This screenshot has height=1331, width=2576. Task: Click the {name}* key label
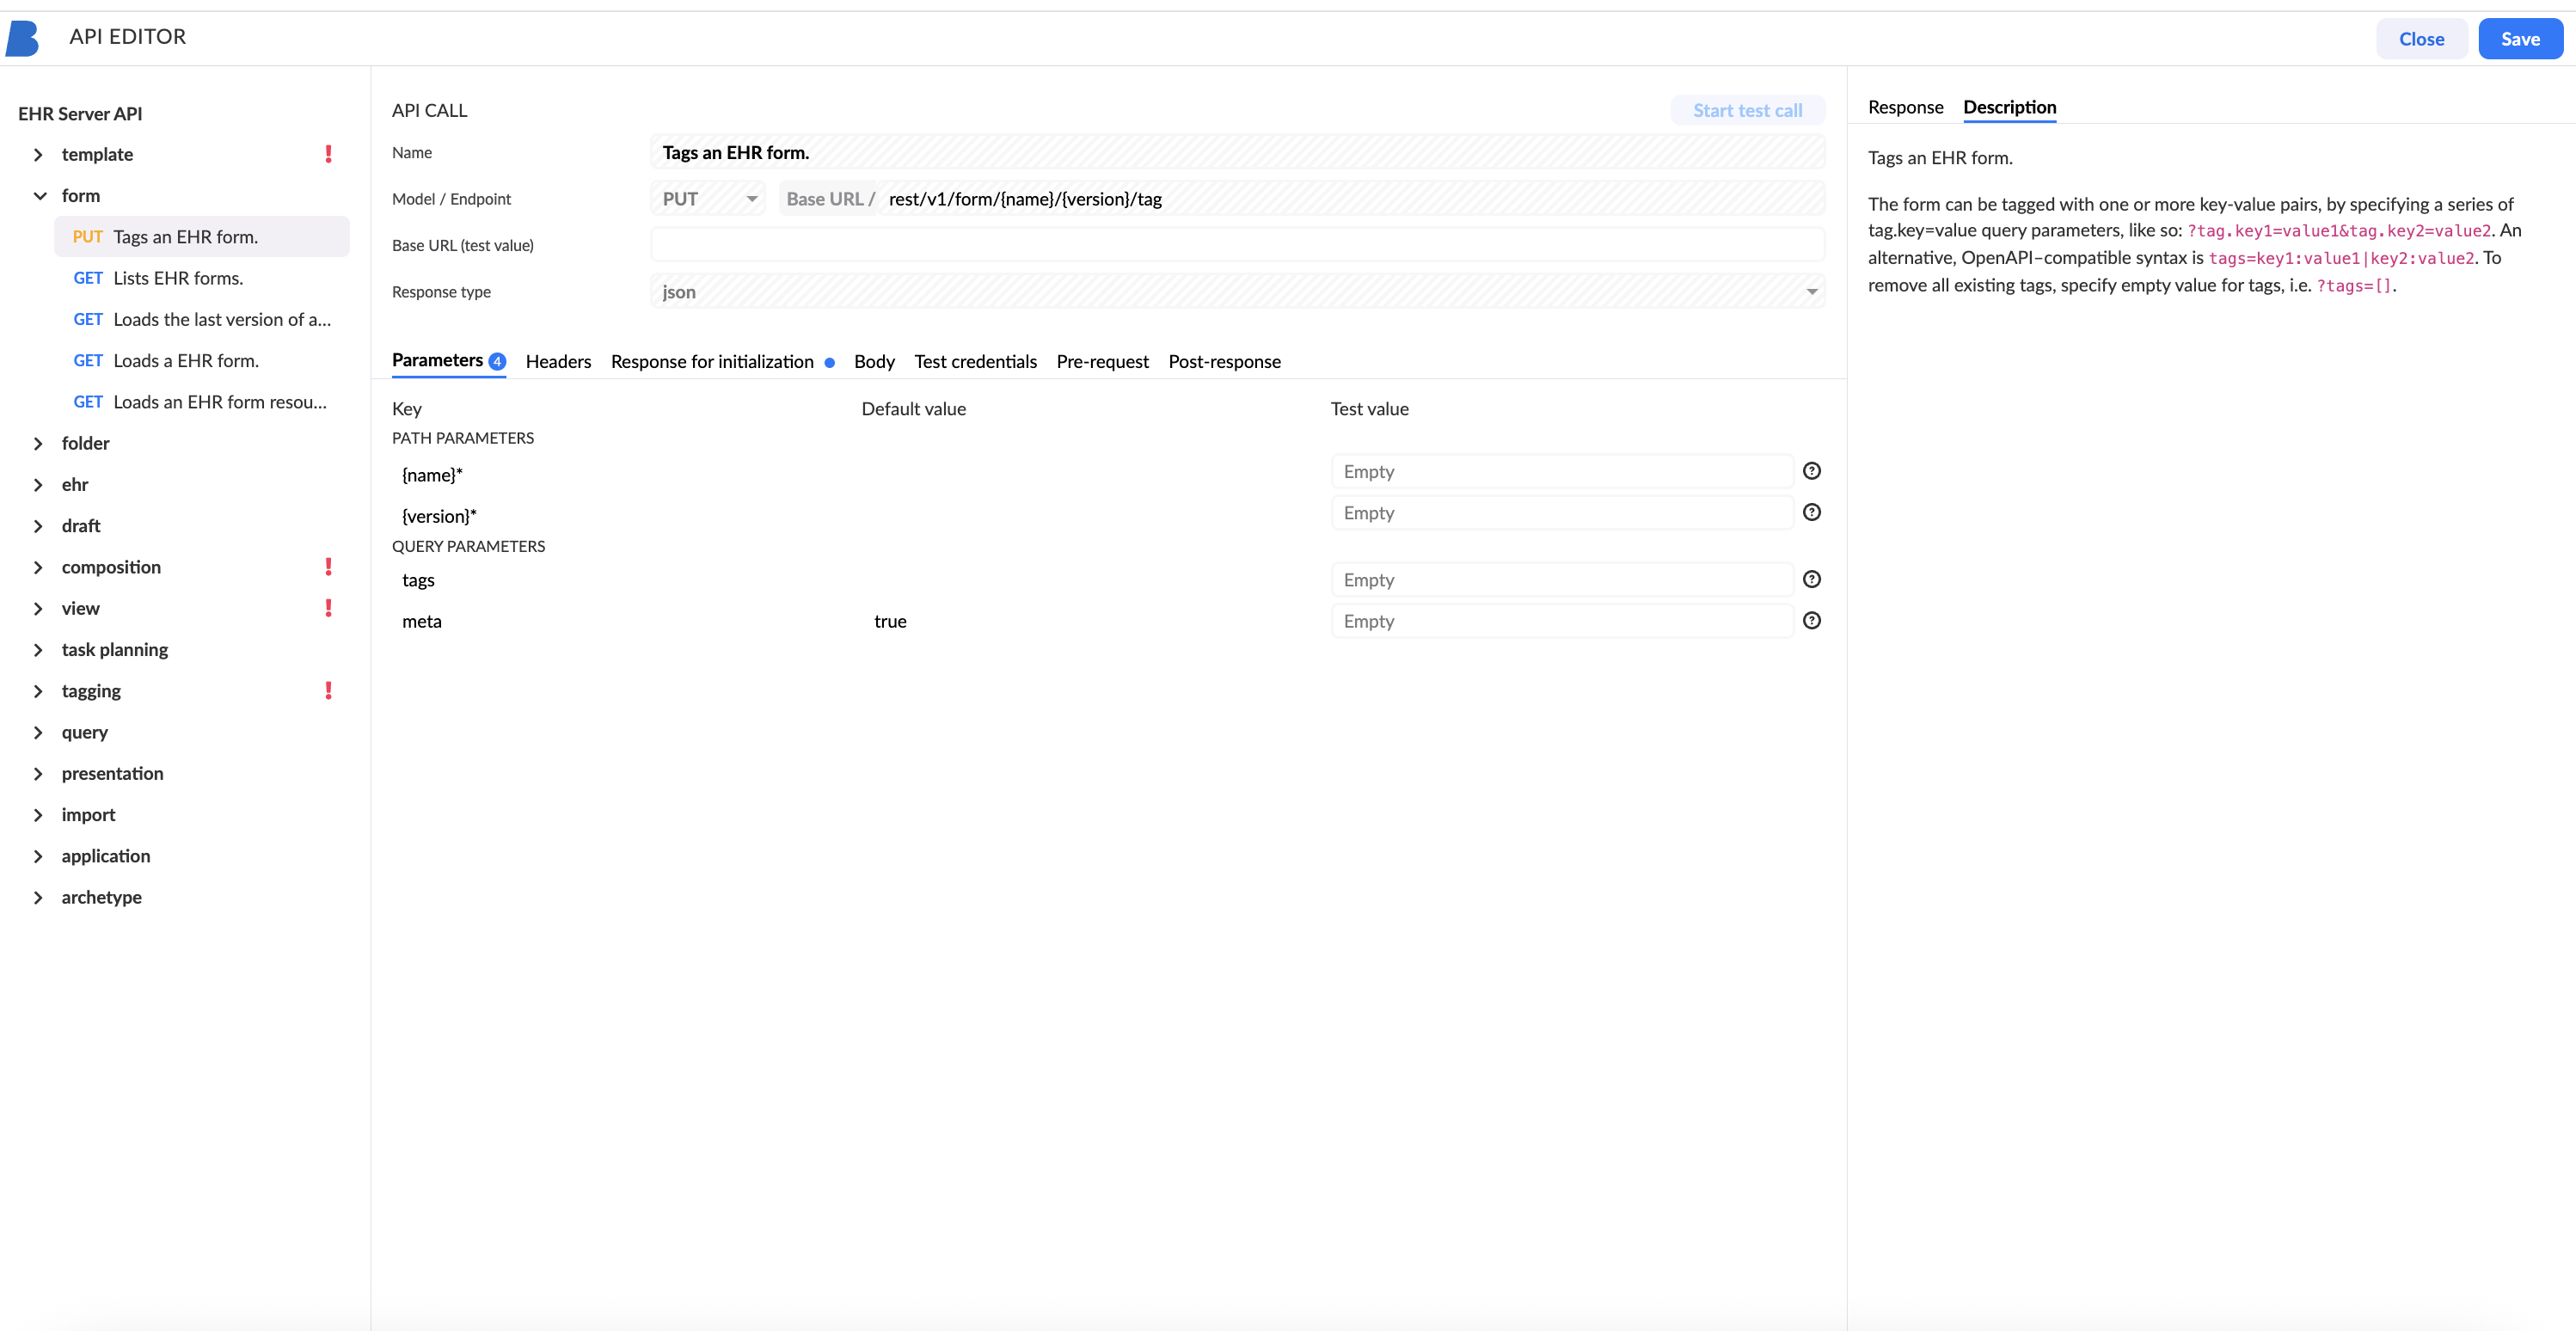pyautogui.click(x=432, y=475)
